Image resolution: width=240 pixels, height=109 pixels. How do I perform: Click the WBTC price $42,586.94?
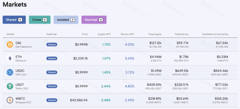click(79, 100)
